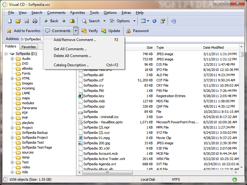
Task: Open the Extras menu
Action: point(126,13)
